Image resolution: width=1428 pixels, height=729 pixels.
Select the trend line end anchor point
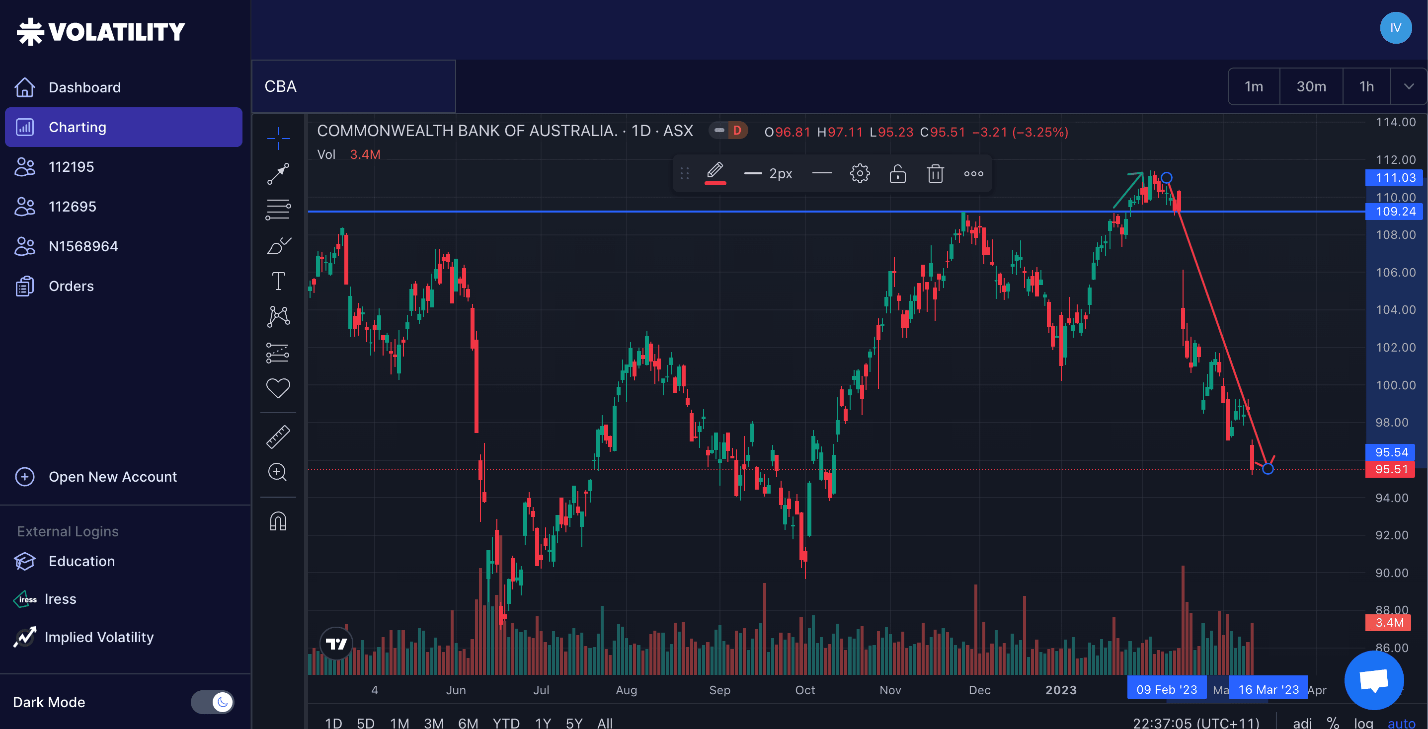click(x=1268, y=469)
